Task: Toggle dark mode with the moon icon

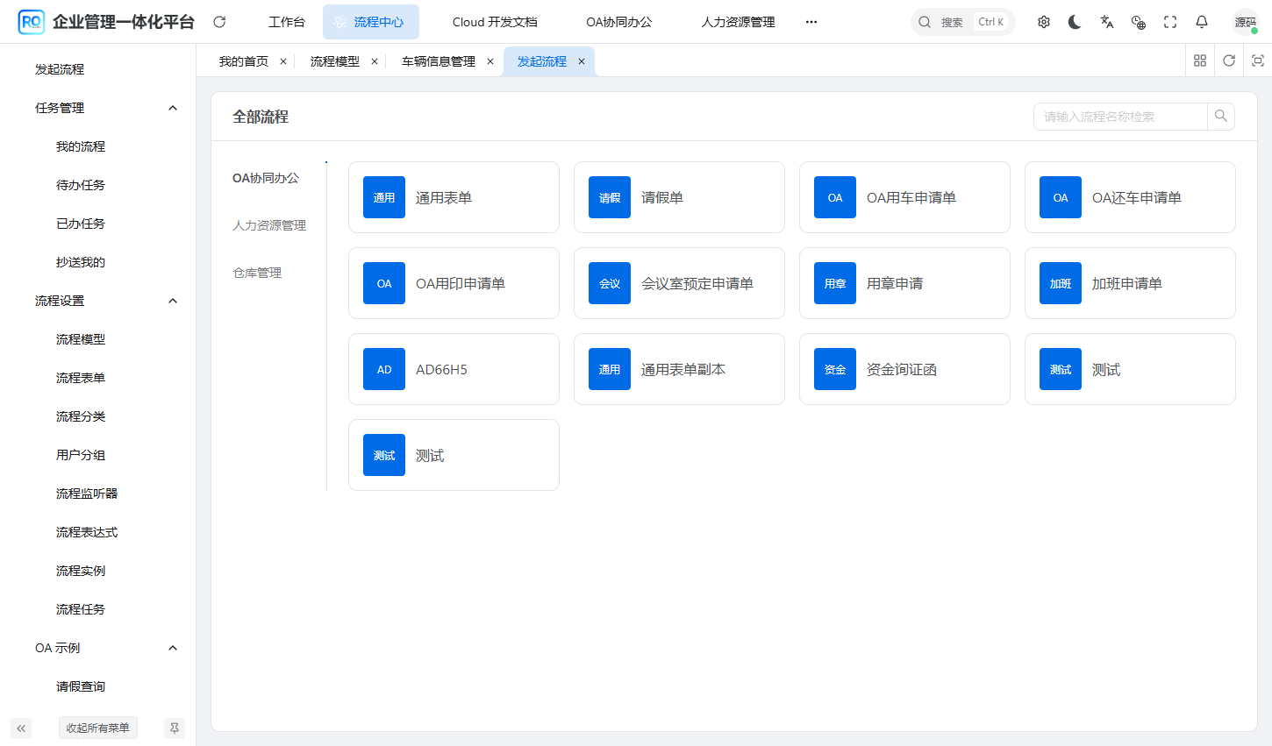Action: tap(1075, 21)
